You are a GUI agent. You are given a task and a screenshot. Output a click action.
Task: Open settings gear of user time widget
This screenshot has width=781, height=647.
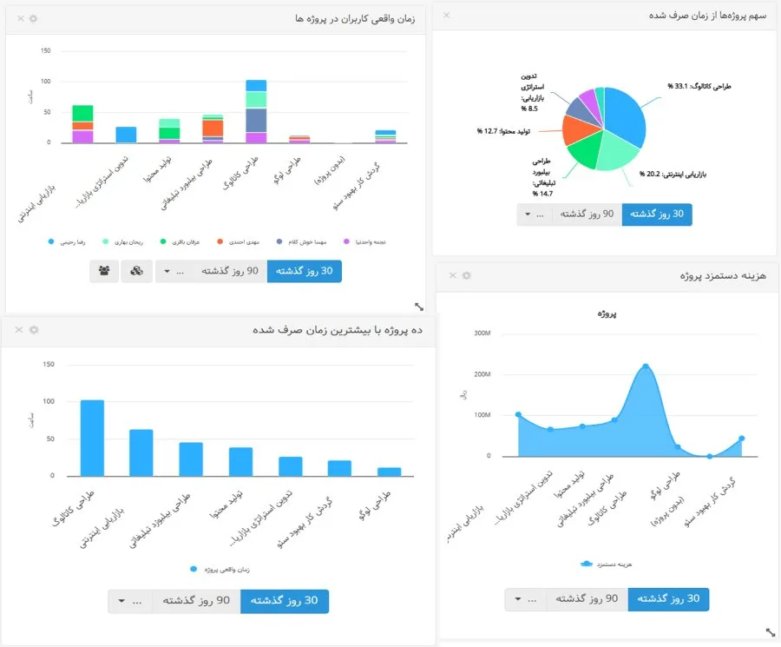[x=33, y=18]
